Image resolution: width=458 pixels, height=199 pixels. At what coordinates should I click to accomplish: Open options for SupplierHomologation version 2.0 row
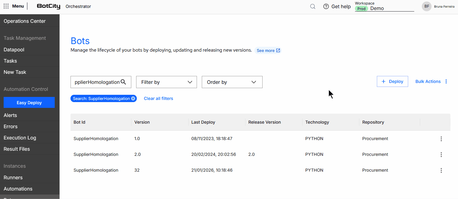[x=441, y=155]
